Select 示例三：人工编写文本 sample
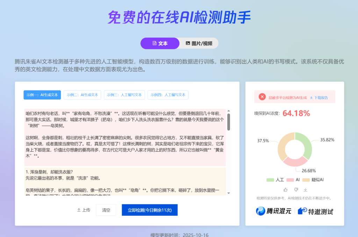The image size is (358, 237). 124,95
